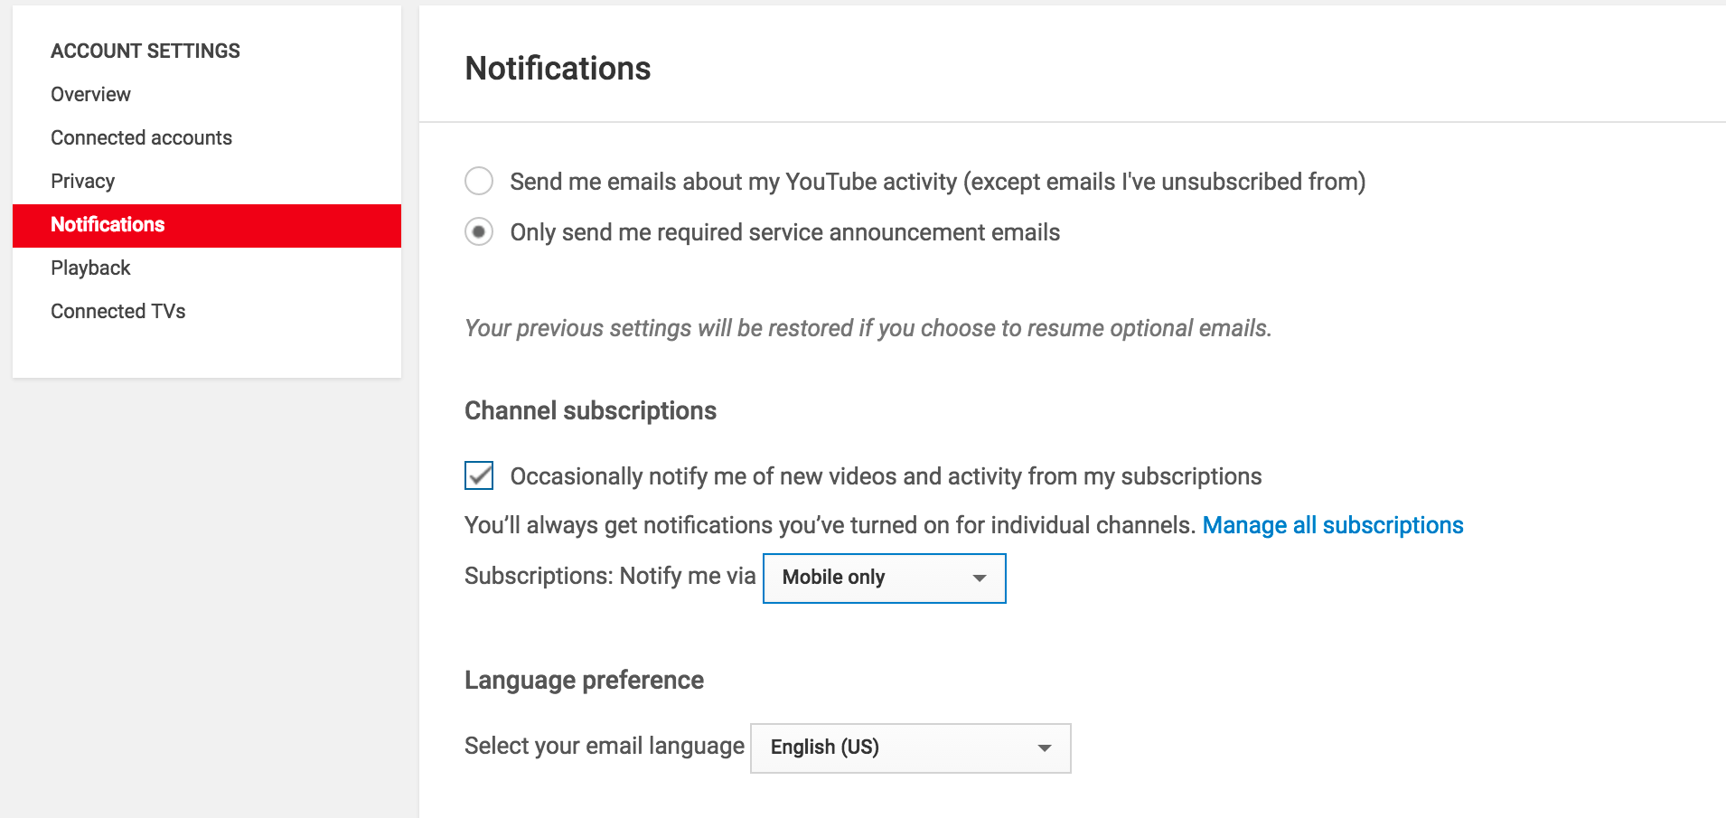This screenshot has height=818, width=1726.
Task: Click the "Send me emails about my YouTube activity" label
Action: coord(937,182)
